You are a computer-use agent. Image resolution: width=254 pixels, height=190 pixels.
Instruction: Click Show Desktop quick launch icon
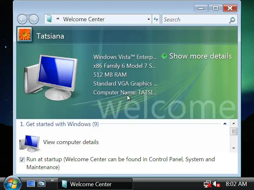[31, 184]
